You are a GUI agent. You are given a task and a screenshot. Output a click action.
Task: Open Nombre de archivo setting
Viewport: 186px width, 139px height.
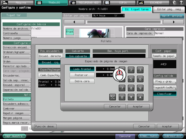point(17,29)
